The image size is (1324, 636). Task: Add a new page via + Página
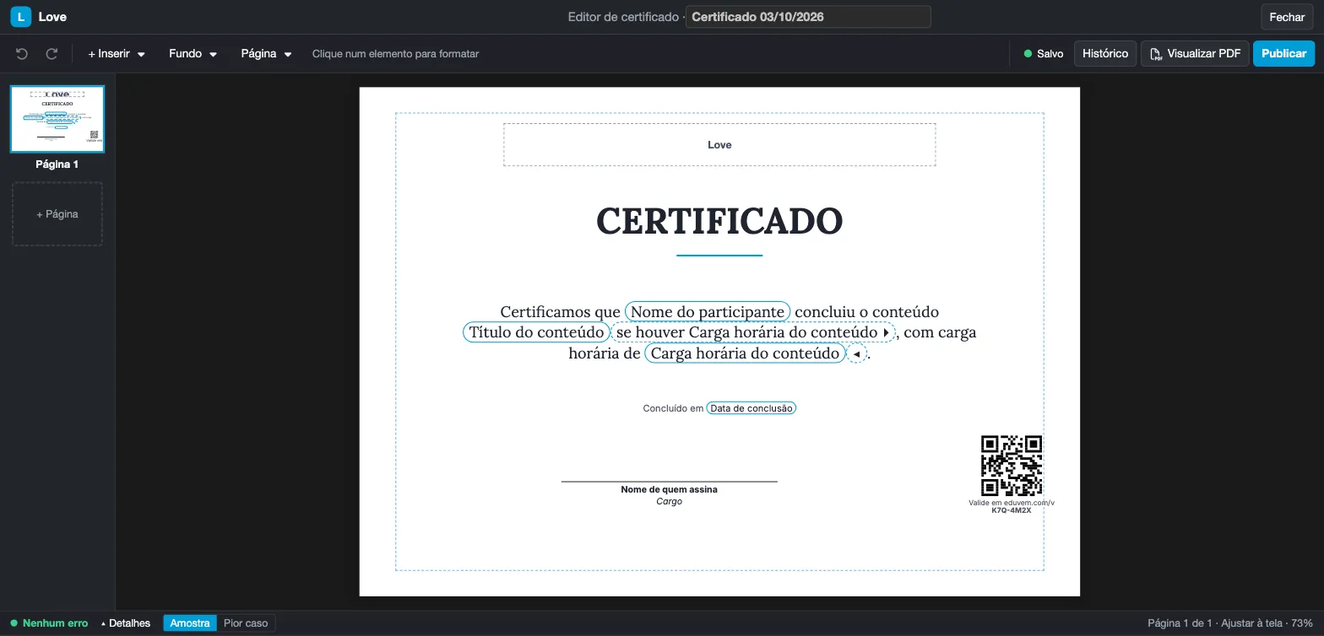coord(57,214)
